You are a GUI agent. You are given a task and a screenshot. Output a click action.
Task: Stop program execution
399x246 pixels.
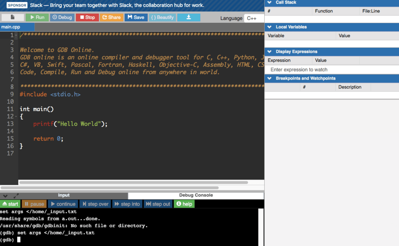point(87,17)
